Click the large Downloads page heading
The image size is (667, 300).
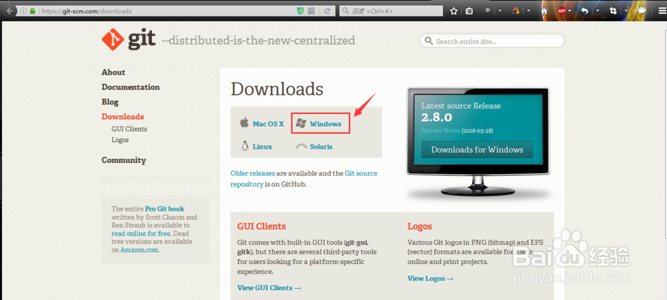(277, 89)
